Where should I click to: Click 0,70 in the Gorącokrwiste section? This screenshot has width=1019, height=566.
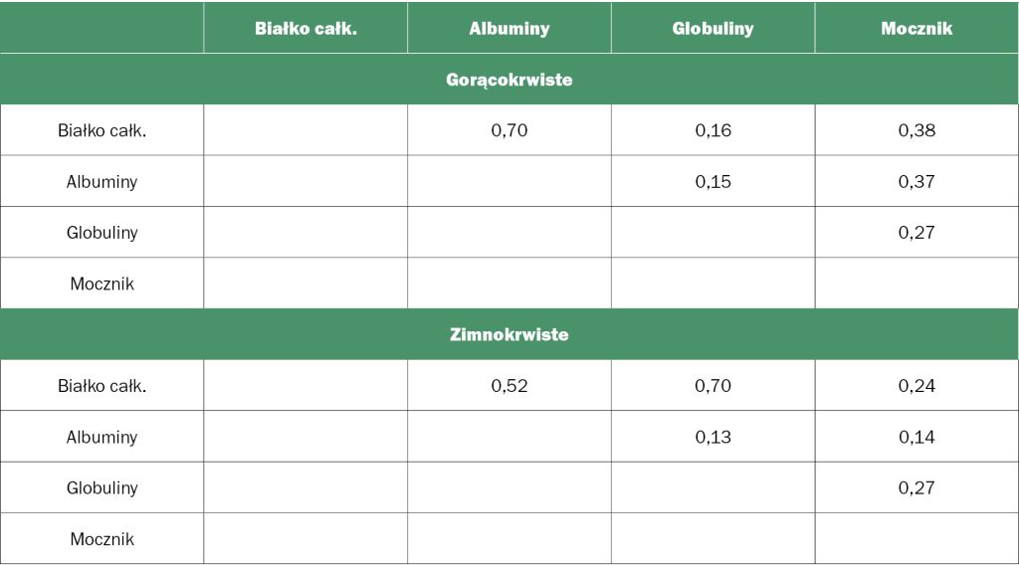509,130
